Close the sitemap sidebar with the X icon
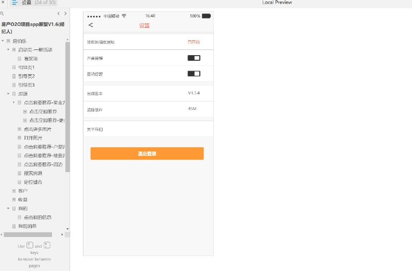Screen dimensions: 412x271 3,2
